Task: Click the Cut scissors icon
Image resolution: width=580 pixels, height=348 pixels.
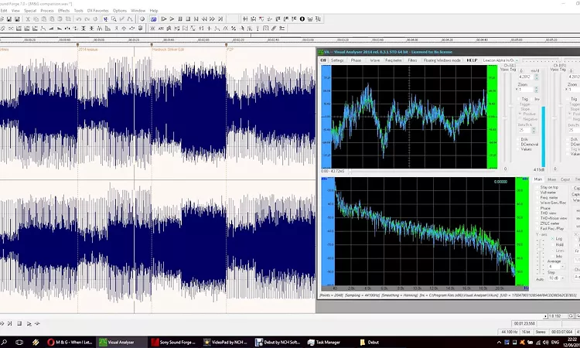Action: tap(28, 19)
